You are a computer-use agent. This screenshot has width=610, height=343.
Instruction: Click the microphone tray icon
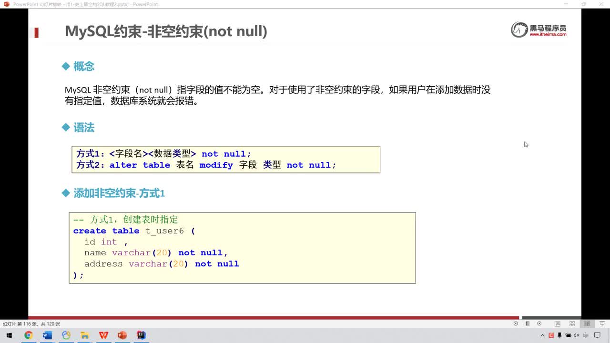point(559,335)
